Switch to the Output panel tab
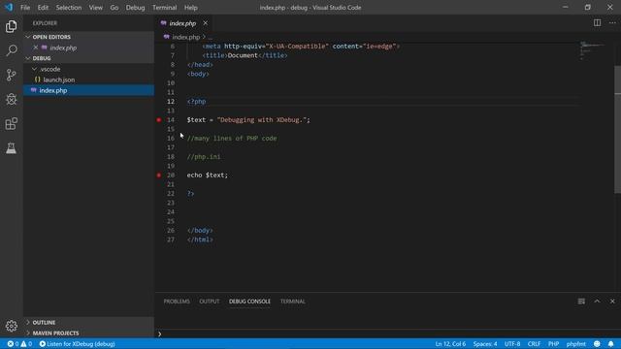 [210, 301]
